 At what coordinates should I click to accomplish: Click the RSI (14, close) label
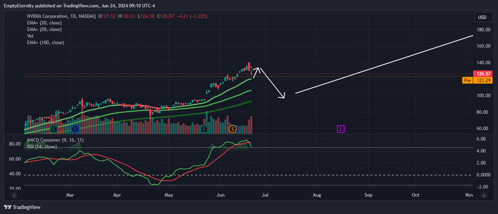[x=42, y=147]
